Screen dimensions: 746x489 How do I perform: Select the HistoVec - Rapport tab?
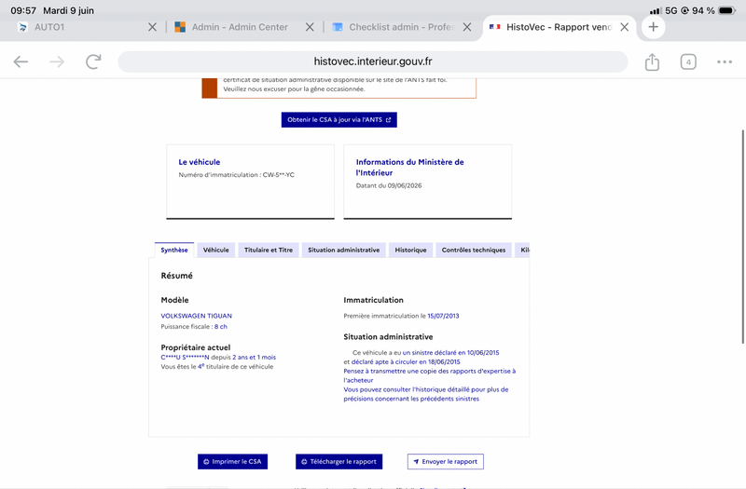[559, 27]
